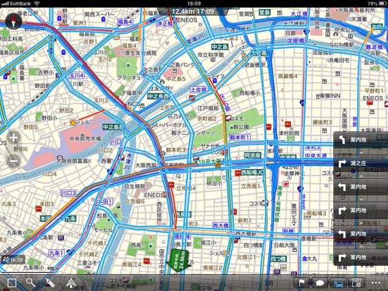The width and height of the screenshot is (388, 291).
Task: Tap the 淀屋橋 bridge label
Action: (x=295, y=41)
